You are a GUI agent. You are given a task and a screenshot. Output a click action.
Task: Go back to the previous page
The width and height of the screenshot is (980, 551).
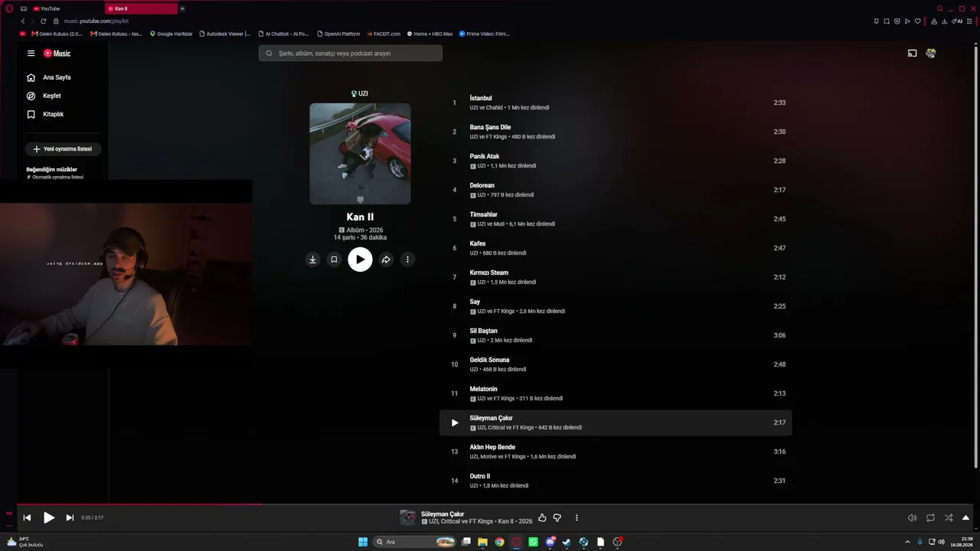tap(23, 21)
